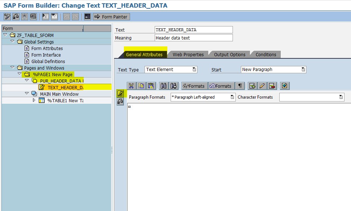Screen dimensions: 351x211
Task: Click the Copy icon in editor toolbar
Action: [141, 86]
